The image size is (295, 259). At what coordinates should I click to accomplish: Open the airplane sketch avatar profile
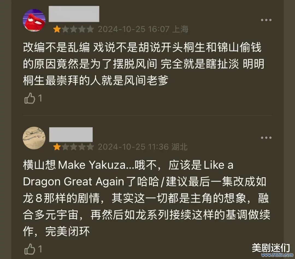(34, 138)
